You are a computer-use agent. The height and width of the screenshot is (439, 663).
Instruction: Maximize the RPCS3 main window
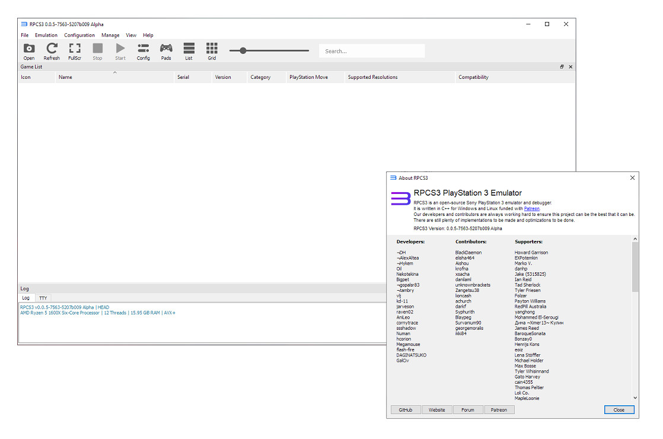pyautogui.click(x=547, y=24)
